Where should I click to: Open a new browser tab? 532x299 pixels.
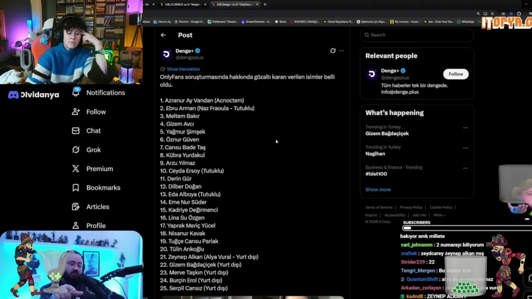265,4
